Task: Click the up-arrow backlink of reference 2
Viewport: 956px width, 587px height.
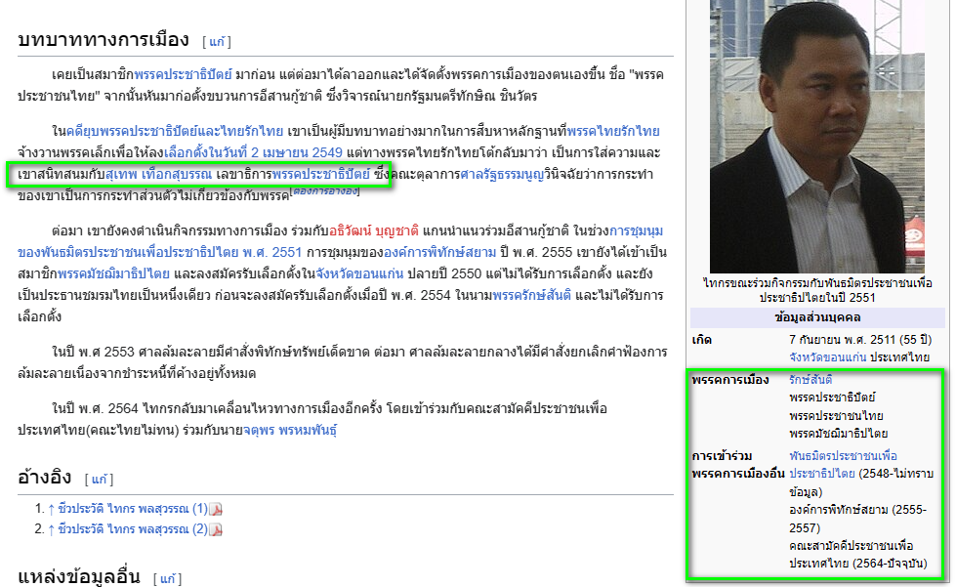Action: (x=51, y=529)
